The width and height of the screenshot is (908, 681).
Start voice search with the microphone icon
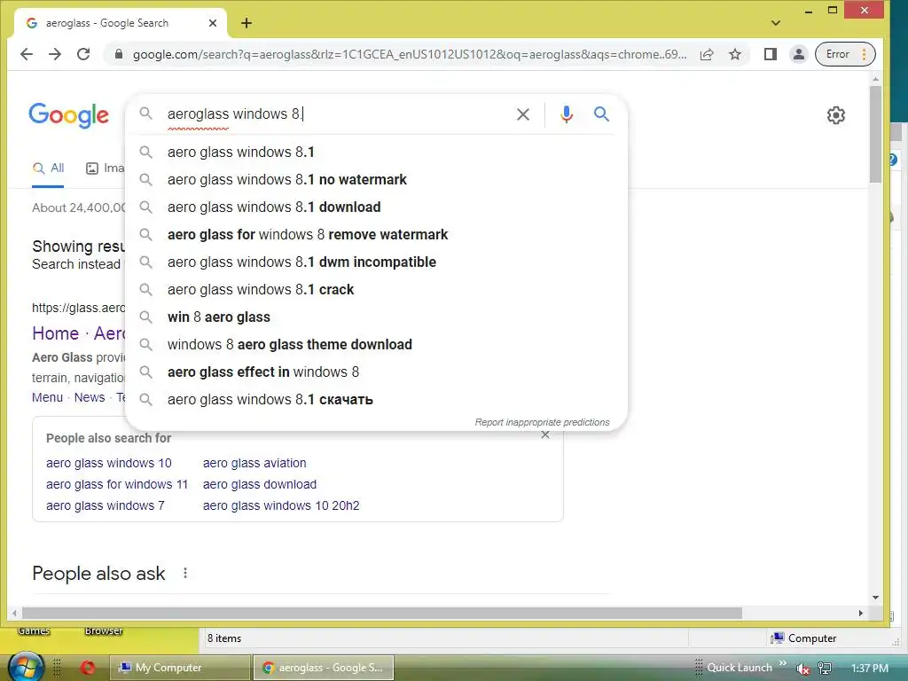coord(567,114)
